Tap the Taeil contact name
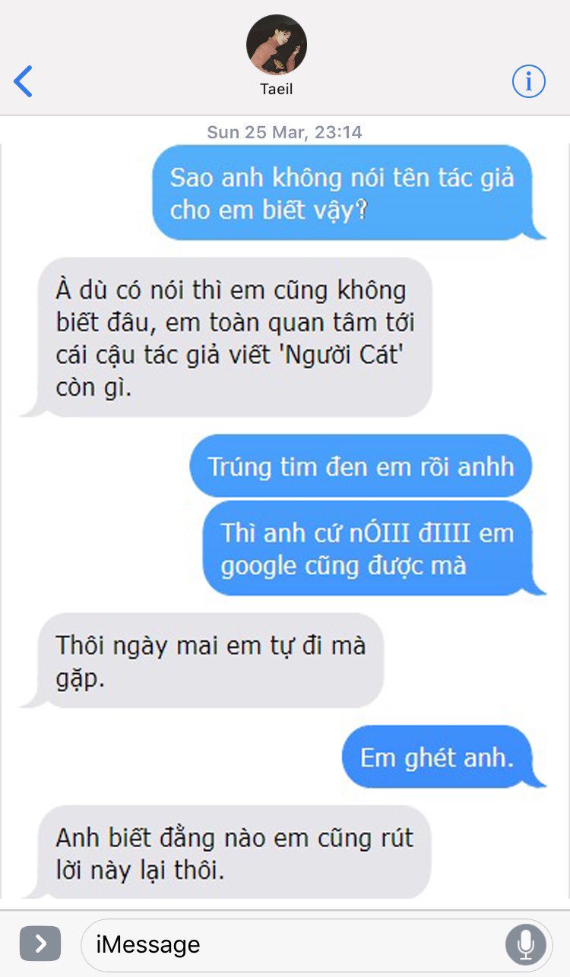Screen dimensions: 570x977 pos(277,90)
